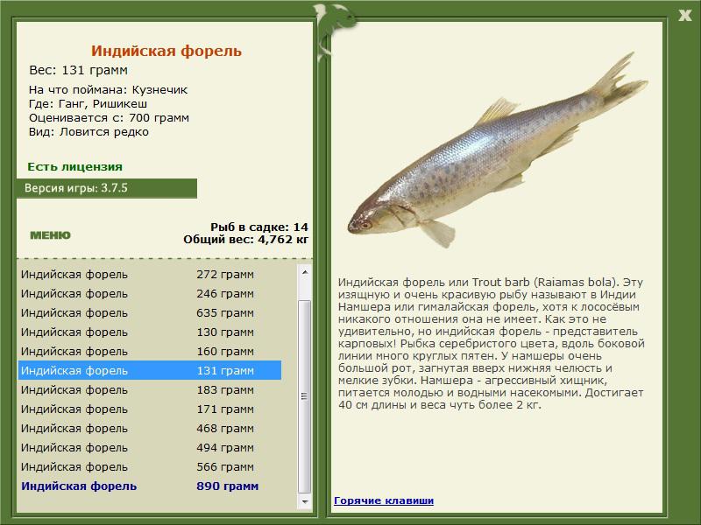Image resolution: width=701 pixels, height=525 pixels.
Task: Select the 171 грамм fish entry
Action: pyautogui.click(x=150, y=409)
